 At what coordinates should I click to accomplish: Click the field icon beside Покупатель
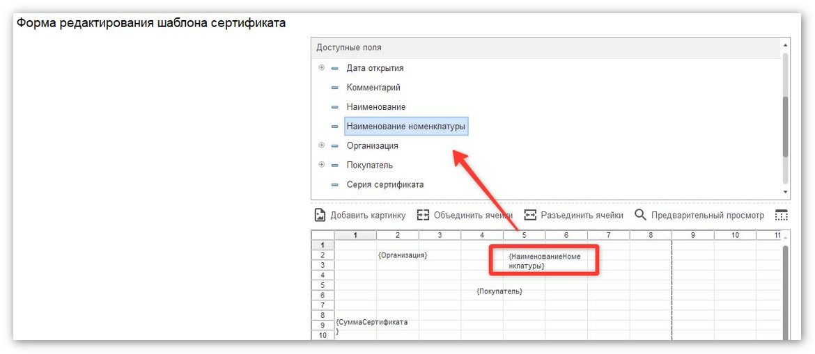coord(335,166)
